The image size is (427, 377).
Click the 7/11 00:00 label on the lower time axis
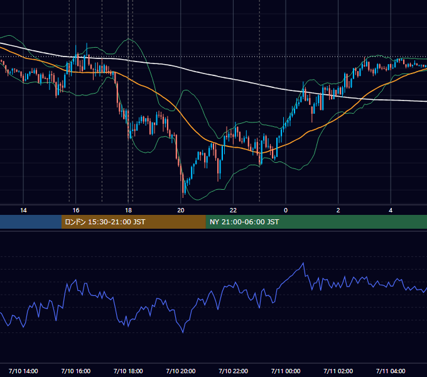(x=286, y=371)
